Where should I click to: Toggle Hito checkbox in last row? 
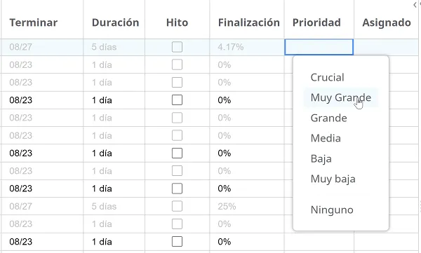tap(177, 242)
